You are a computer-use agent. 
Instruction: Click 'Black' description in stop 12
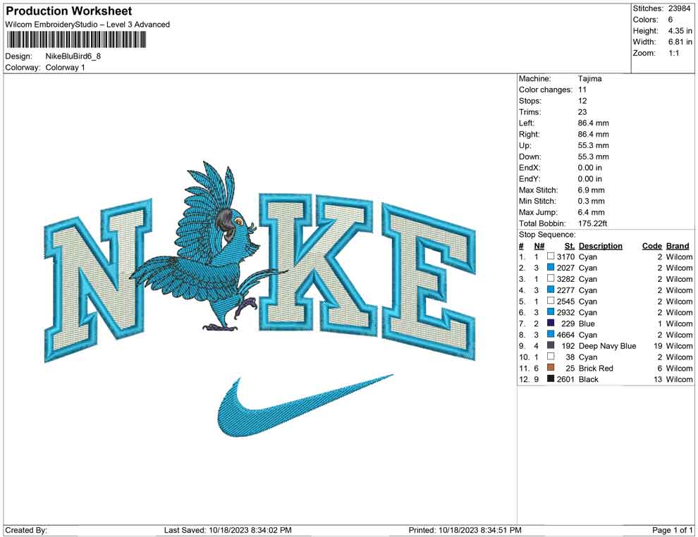click(589, 379)
